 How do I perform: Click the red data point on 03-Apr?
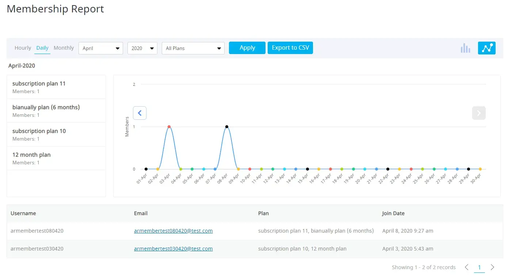pyautogui.click(x=169, y=127)
